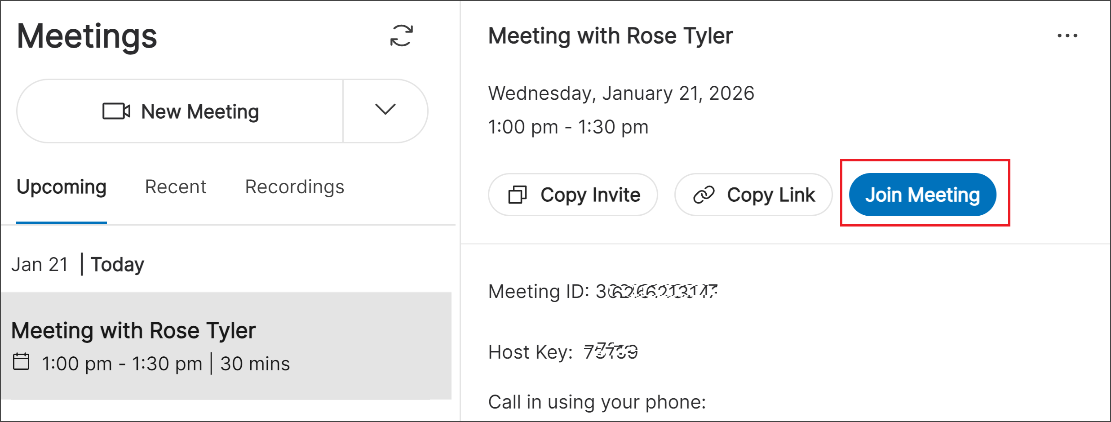Click the chain link icon beside Copy Link
Image resolution: width=1111 pixels, height=422 pixels.
click(x=703, y=195)
